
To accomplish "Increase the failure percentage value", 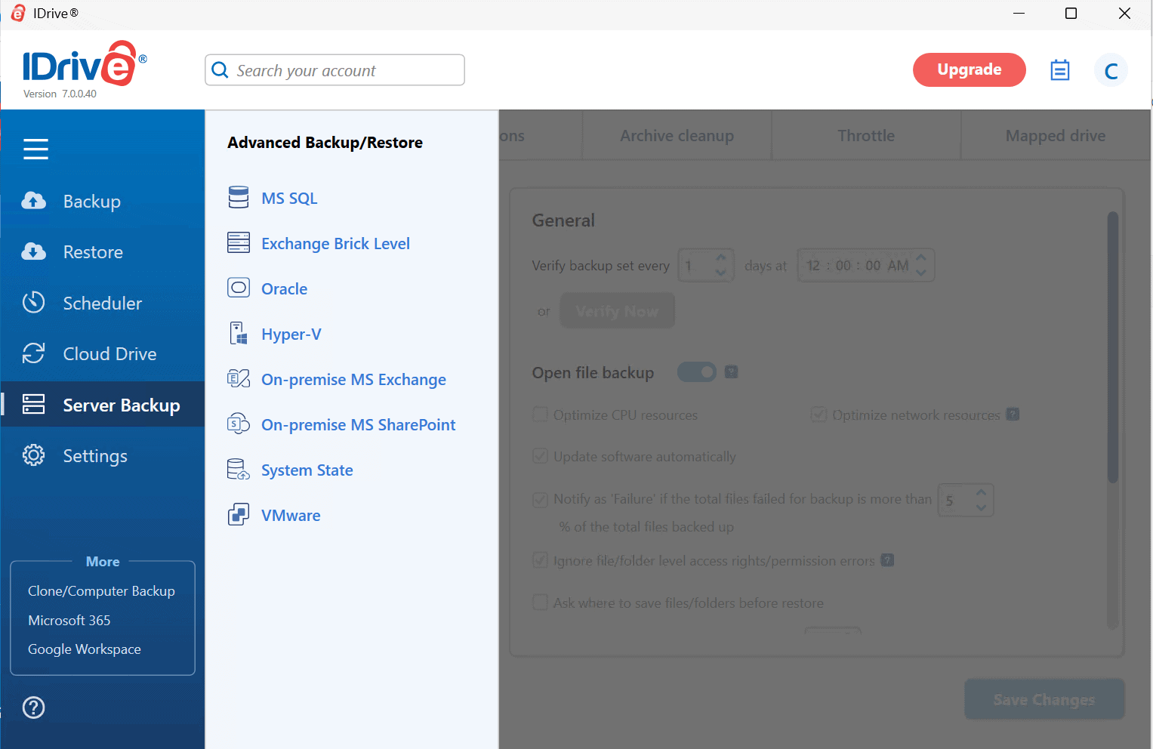I will pos(981,492).
